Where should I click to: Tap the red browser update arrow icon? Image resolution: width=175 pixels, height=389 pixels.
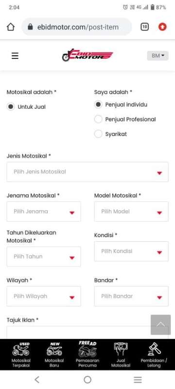(162, 27)
